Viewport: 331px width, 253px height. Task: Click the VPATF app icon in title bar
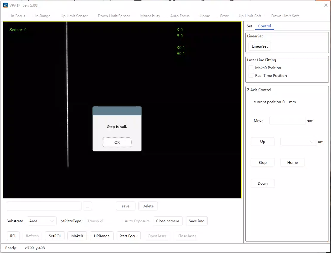(5, 5)
